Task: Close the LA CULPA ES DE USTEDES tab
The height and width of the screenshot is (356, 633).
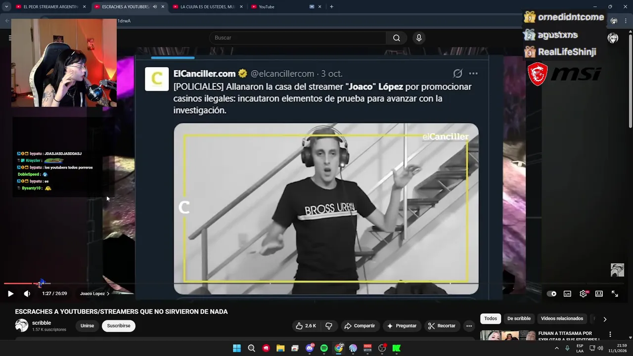Action: coord(241,7)
